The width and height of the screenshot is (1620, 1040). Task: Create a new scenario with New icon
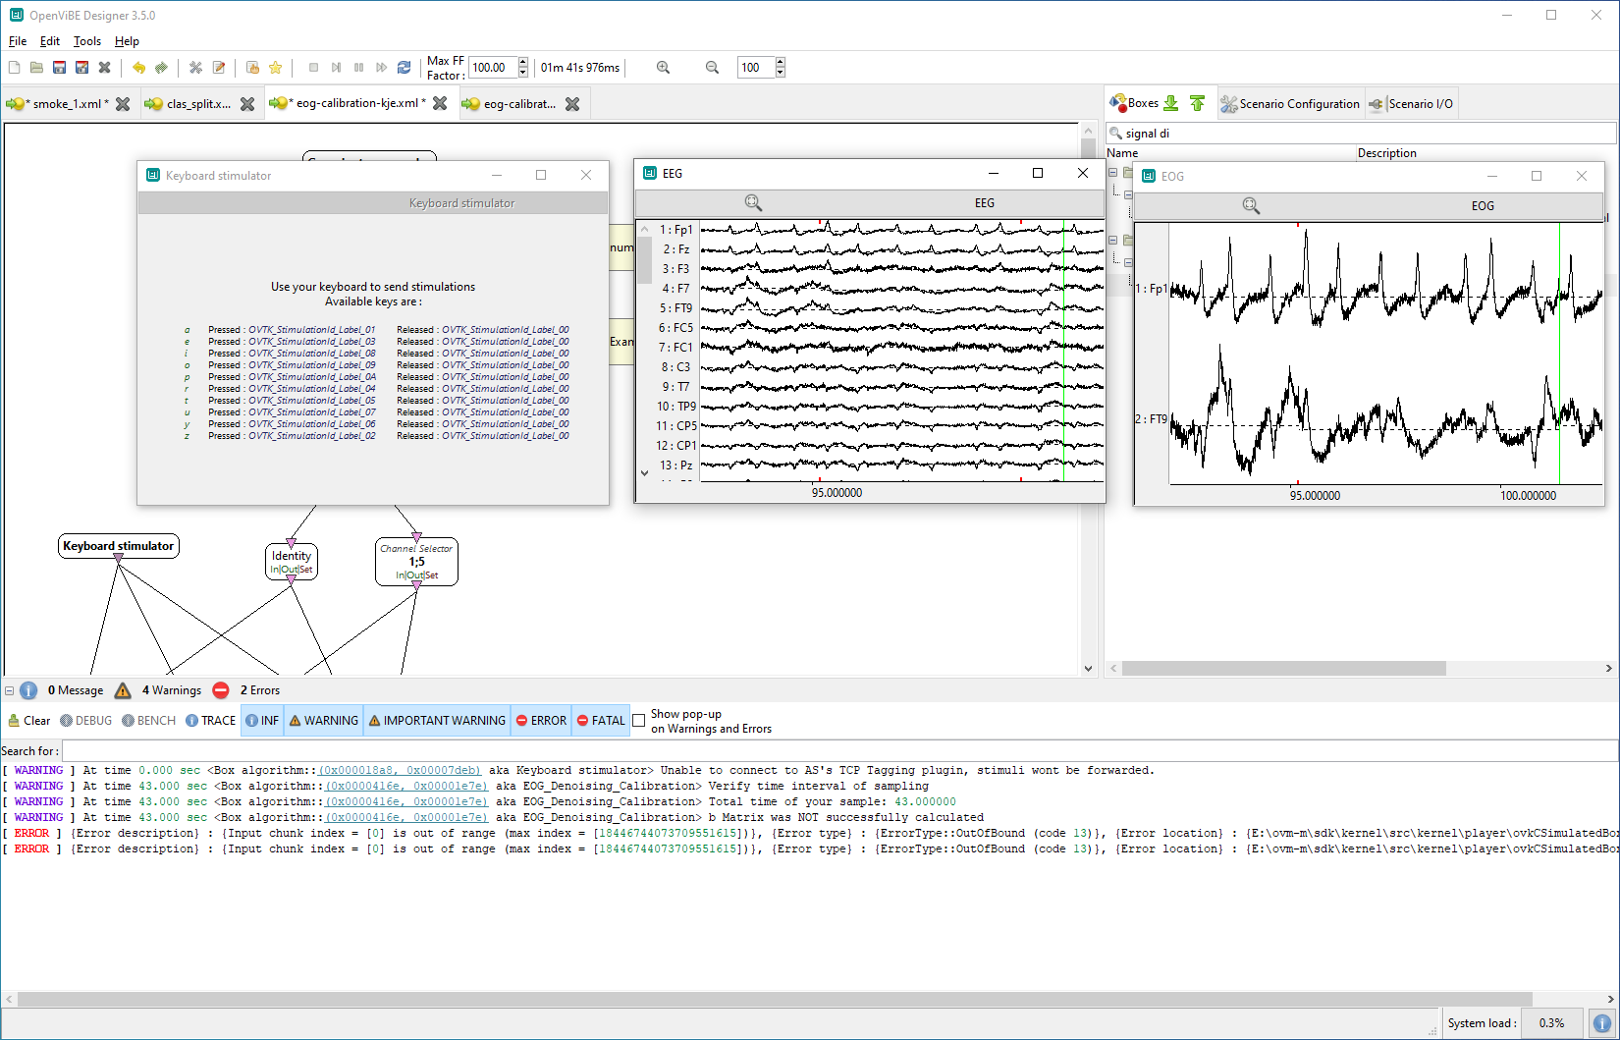tap(14, 68)
